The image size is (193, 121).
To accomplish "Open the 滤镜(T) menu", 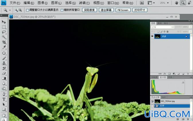I will pyautogui.click(x=84, y=3).
